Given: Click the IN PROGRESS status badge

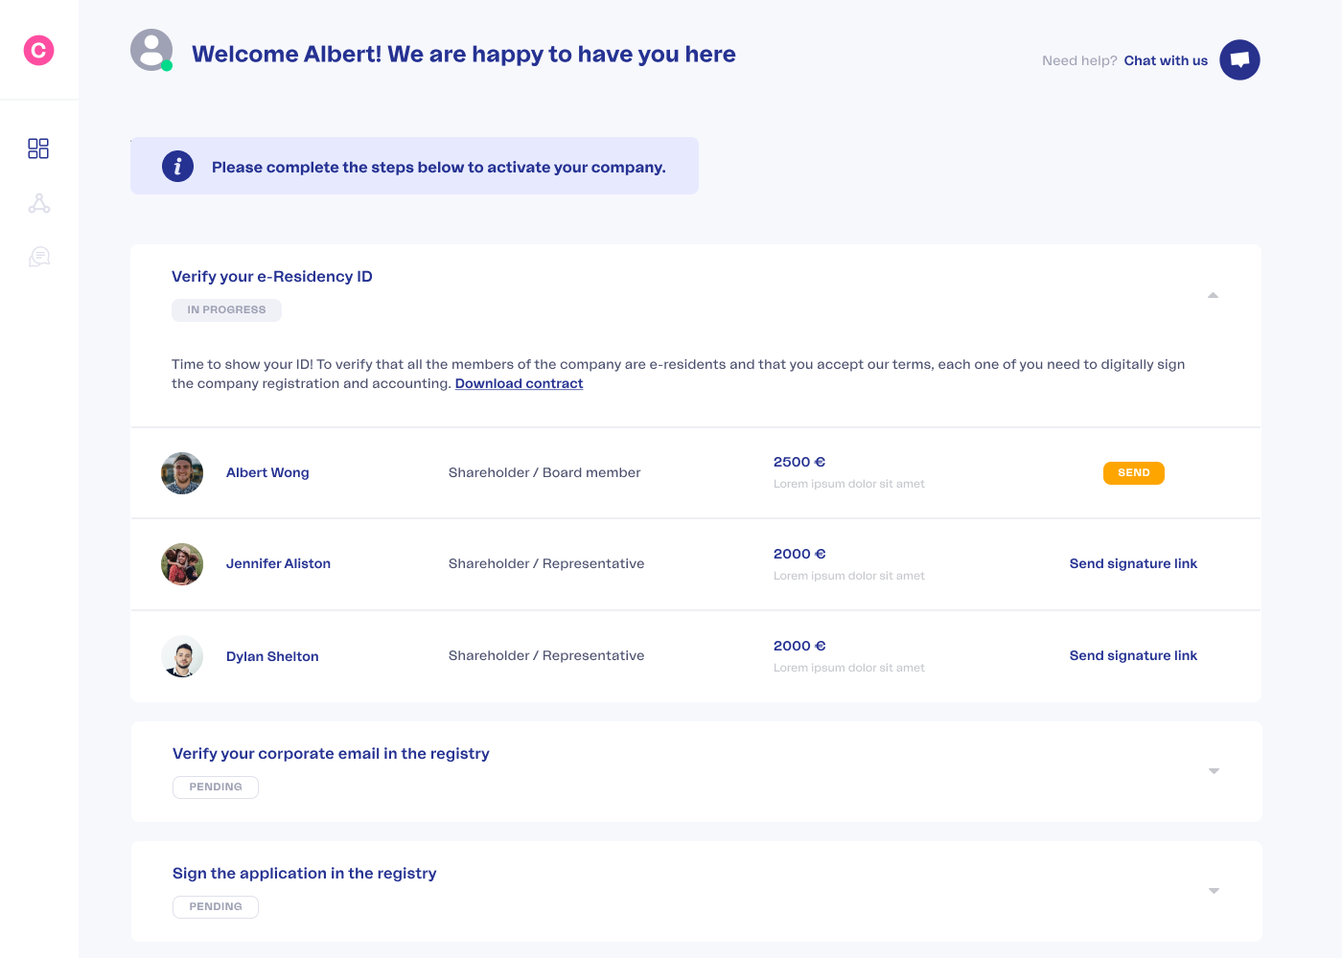Looking at the screenshot, I should click(226, 310).
